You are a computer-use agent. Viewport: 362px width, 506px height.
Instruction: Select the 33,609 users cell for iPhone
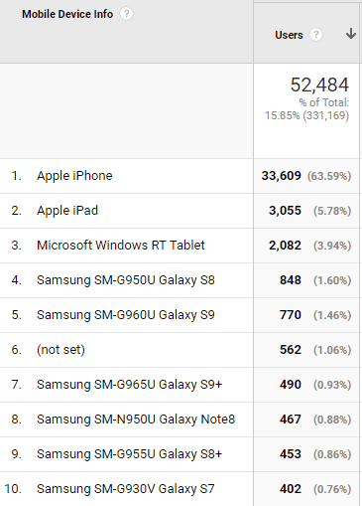[281, 176]
